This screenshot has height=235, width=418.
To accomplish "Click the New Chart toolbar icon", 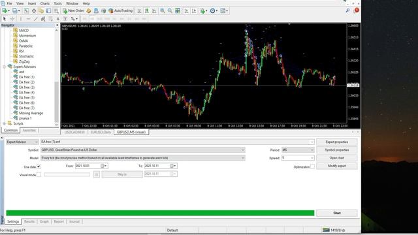I will tap(5, 10).
